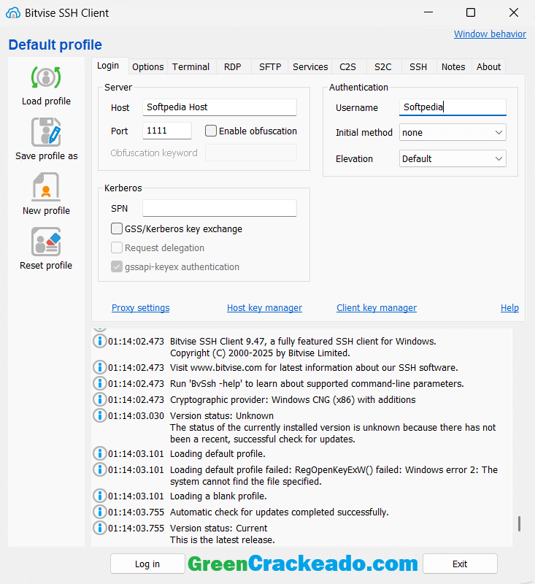
Task: Click 'Version status: Unknown' log text
Action: [222, 415]
